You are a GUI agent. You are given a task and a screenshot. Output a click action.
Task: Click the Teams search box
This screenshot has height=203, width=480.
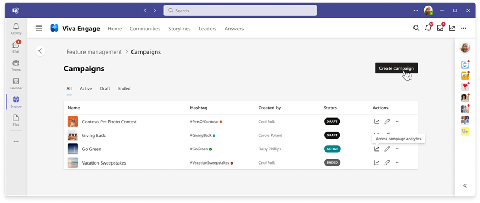coord(240,10)
